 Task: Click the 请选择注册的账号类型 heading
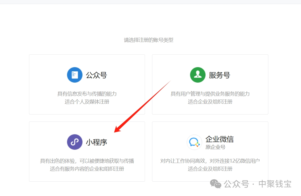point(148,40)
